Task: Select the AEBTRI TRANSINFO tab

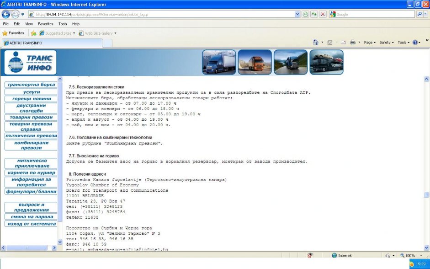Action: point(50,43)
